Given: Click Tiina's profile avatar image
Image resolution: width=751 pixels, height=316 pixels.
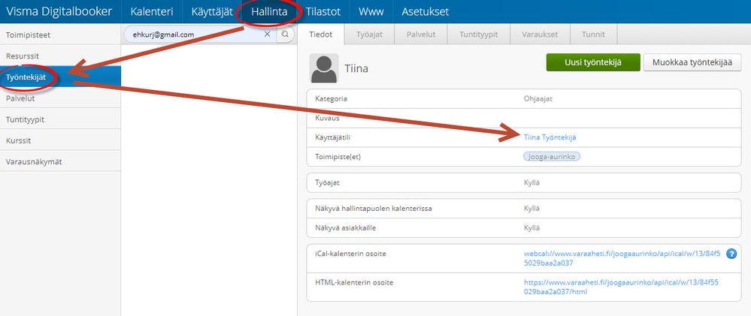Looking at the screenshot, I should coord(324,68).
